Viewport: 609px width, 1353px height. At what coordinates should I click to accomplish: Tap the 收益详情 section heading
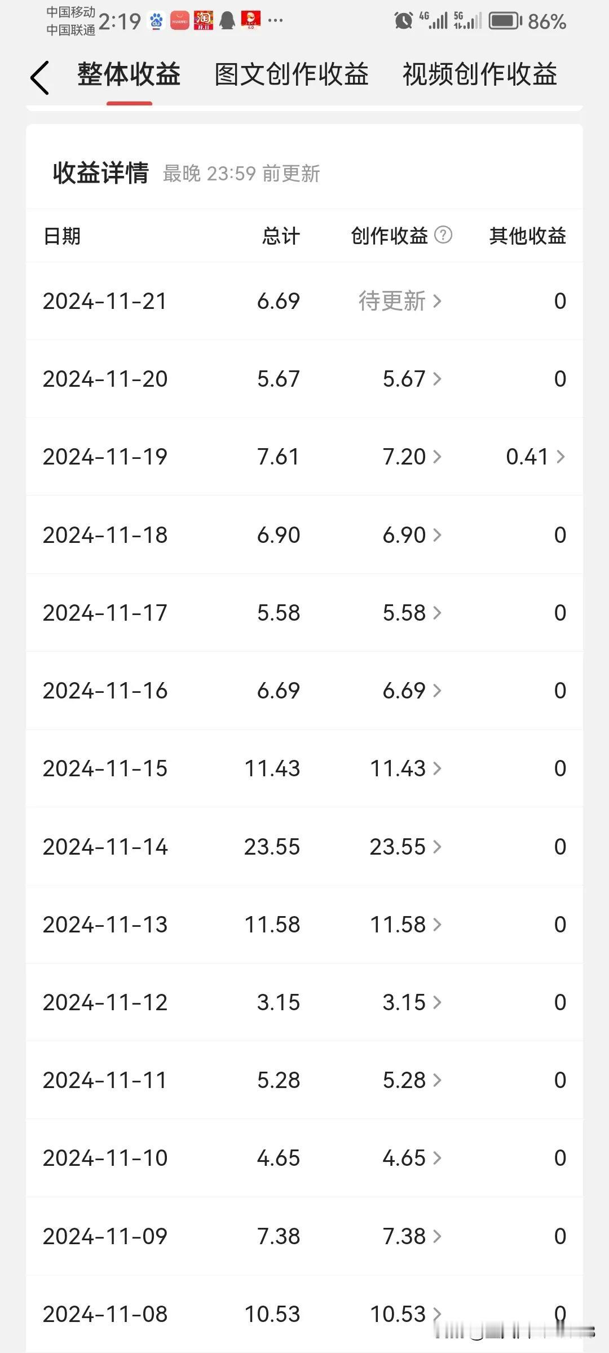point(101,173)
